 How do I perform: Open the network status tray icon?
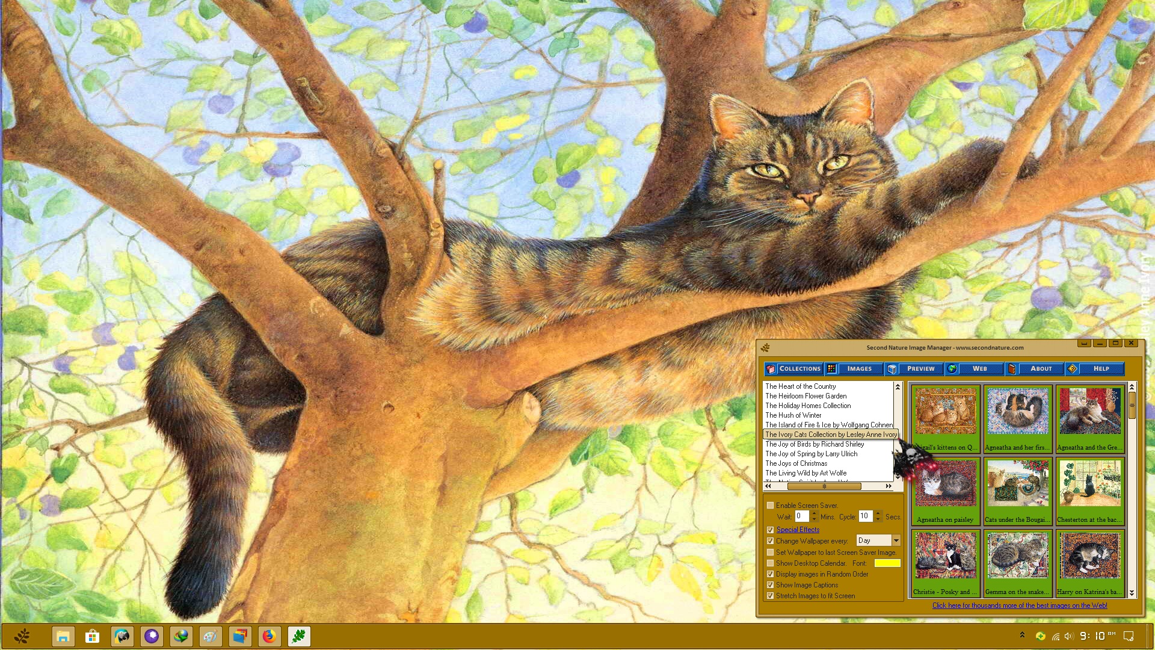(1056, 636)
